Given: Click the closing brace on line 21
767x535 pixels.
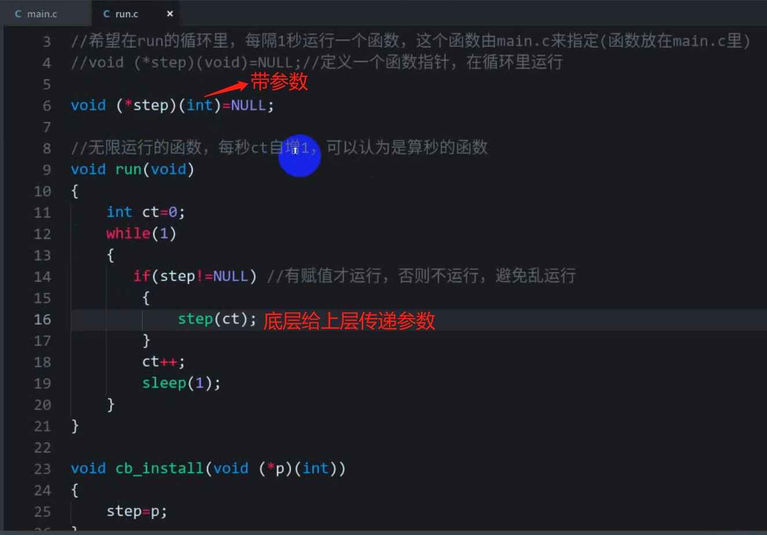Looking at the screenshot, I should (x=75, y=426).
